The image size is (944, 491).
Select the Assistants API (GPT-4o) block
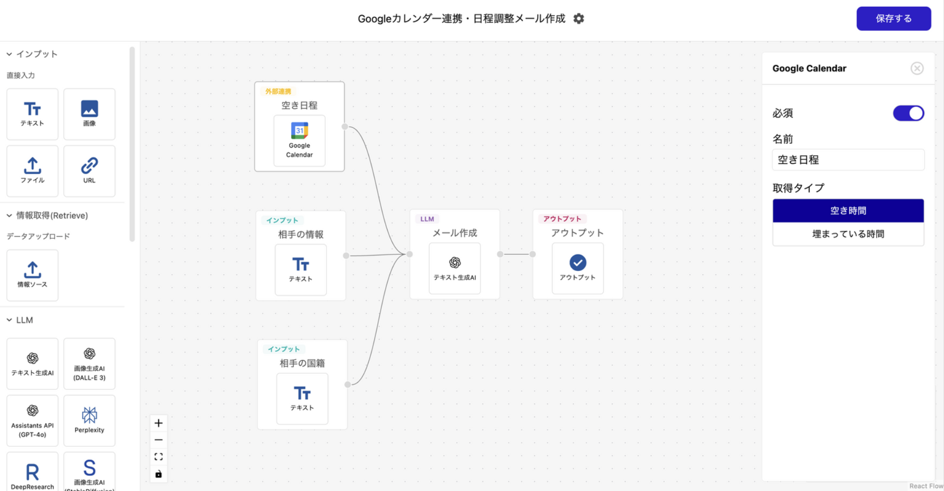pos(32,420)
